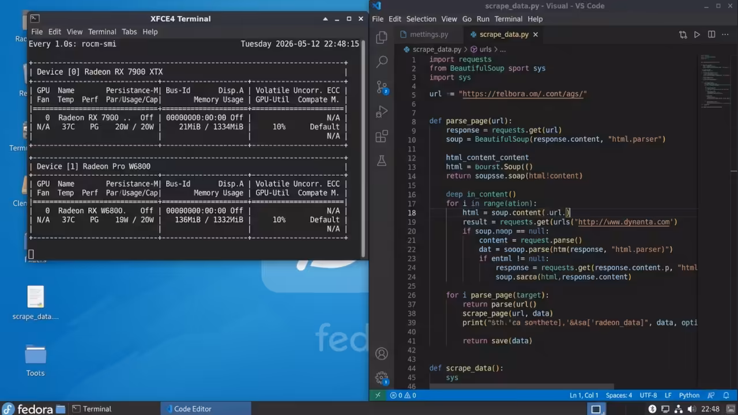Switch to the mettings.py editor tab
Image resolution: width=738 pixels, height=415 pixels.
tap(429, 35)
